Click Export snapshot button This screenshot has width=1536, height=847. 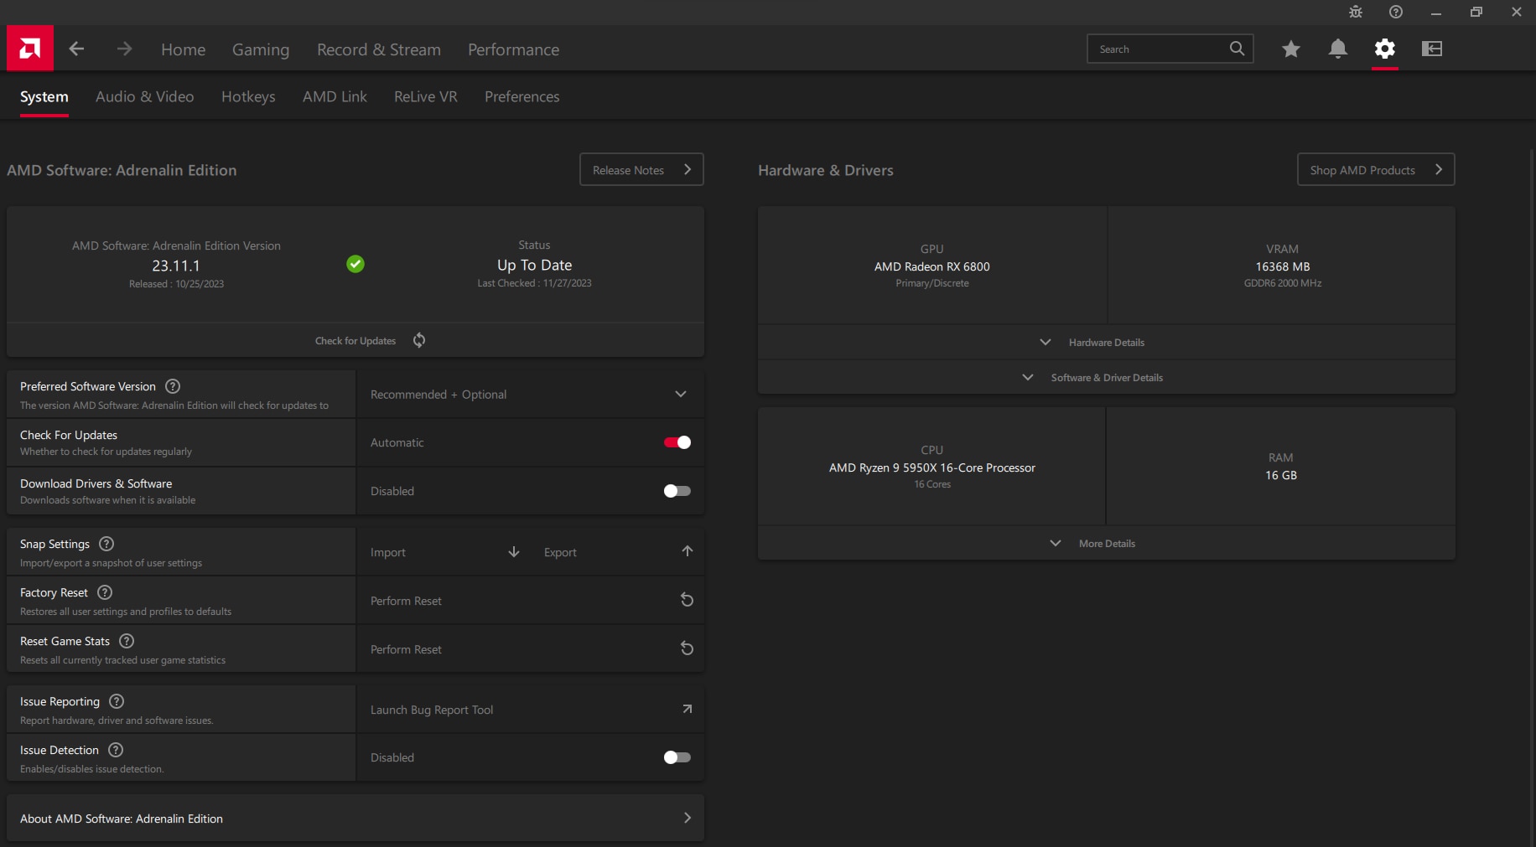[619, 552]
